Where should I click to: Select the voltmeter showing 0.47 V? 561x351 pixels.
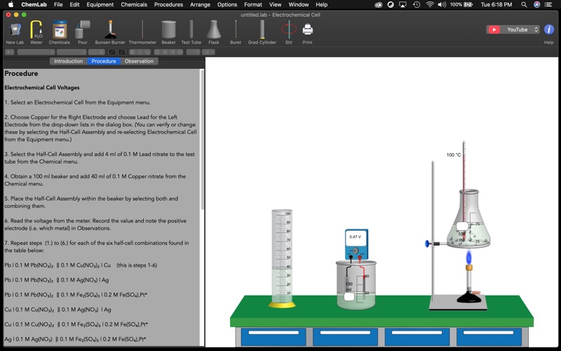pos(356,244)
